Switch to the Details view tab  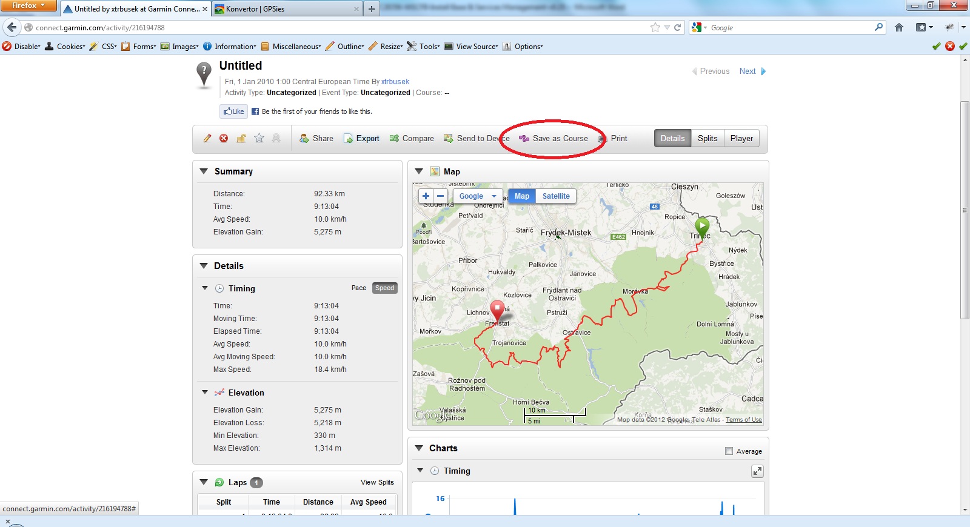672,138
